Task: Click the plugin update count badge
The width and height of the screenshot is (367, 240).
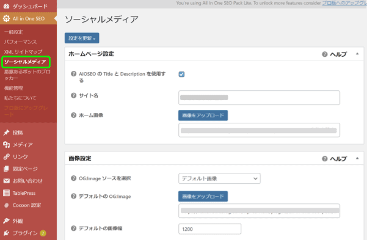Action: point(43,233)
